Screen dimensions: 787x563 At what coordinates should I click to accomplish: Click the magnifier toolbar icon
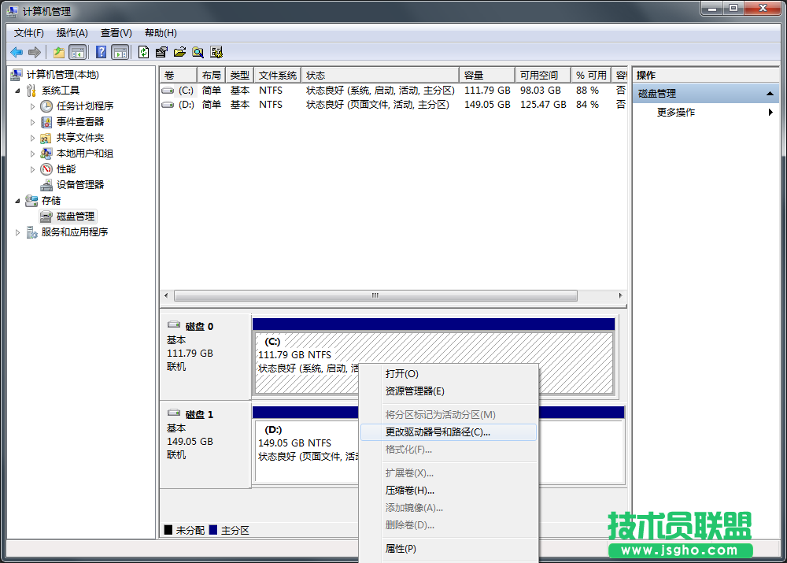pos(198,51)
